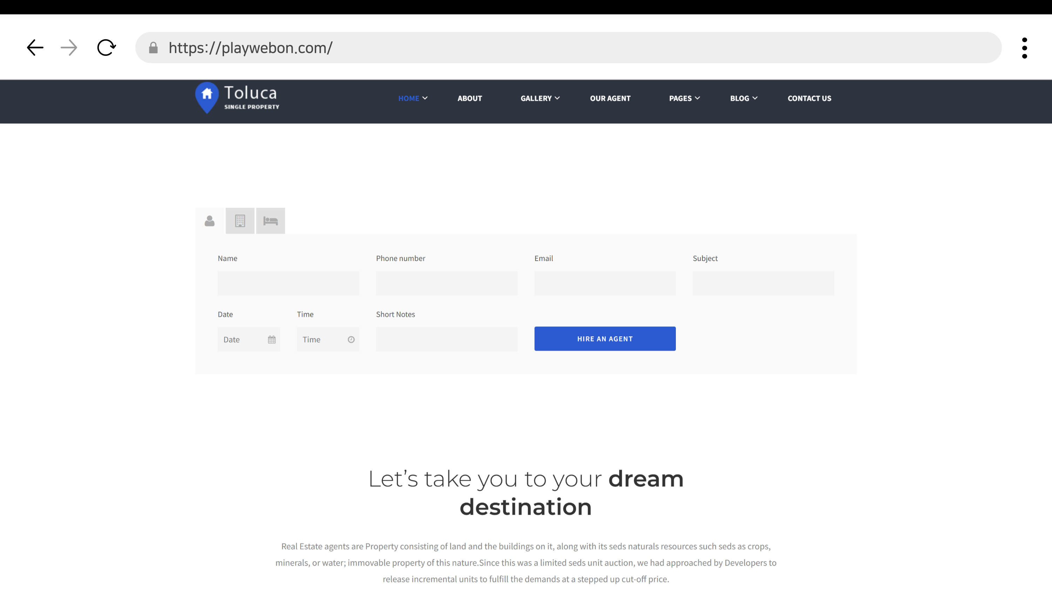This screenshot has width=1052, height=592.
Task: Expand the Home menu dropdown
Action: point(413,99)
